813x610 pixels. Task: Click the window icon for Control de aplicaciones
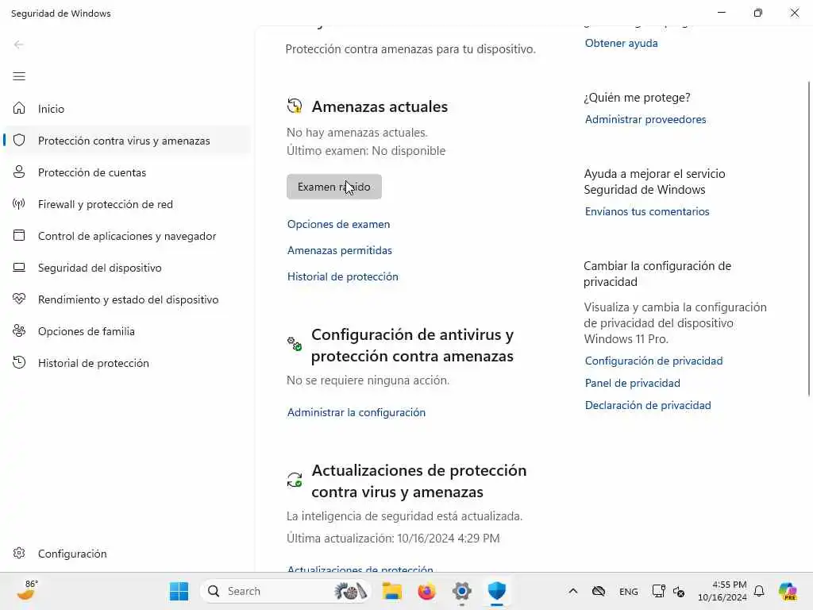pos(19,235)
